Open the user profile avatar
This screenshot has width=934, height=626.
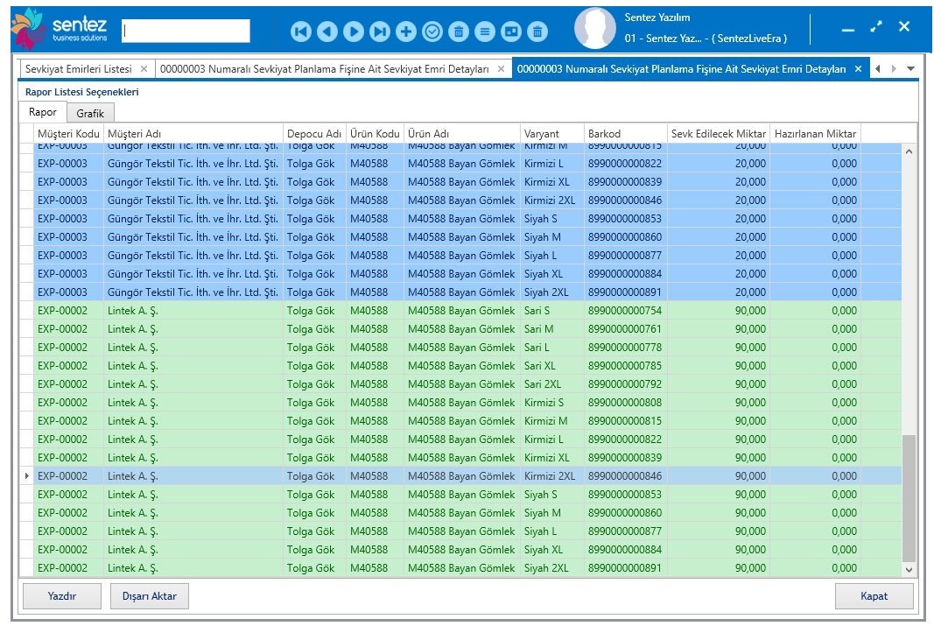coord(594,29)
